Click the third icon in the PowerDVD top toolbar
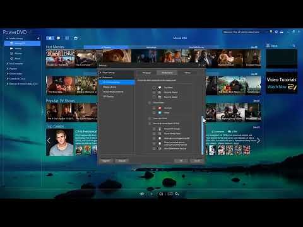The image size is (303, 227). click(x=67, y=38)
